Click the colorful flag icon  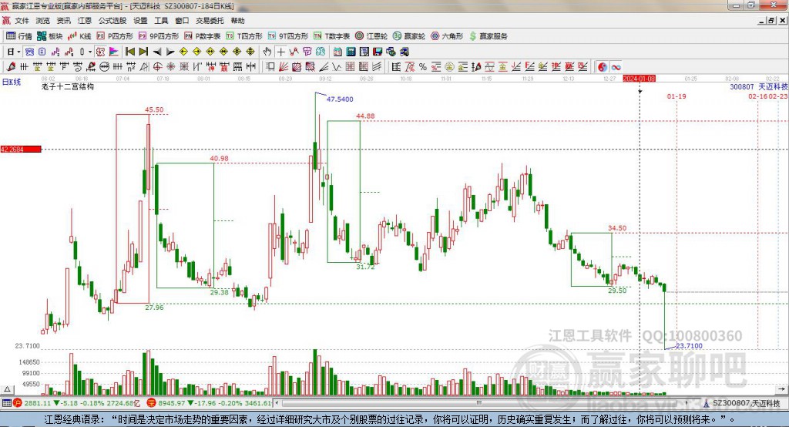coord(114,52)
